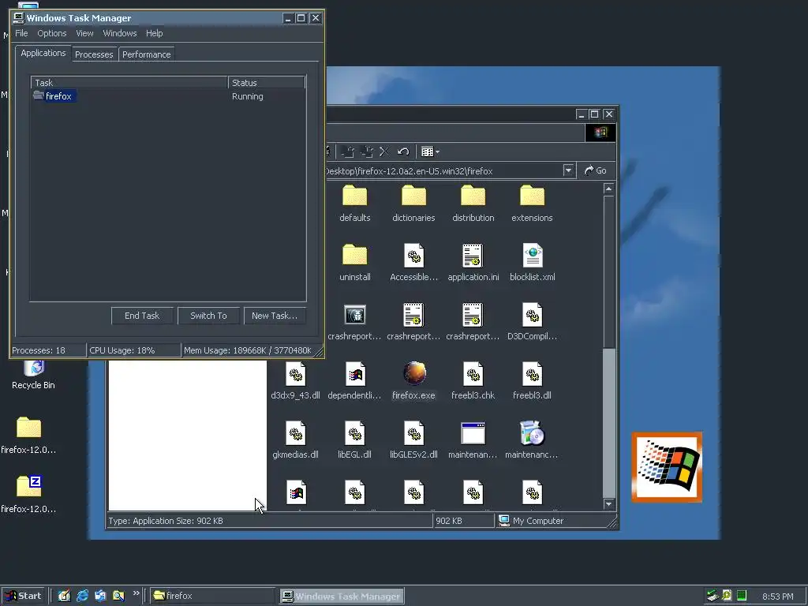Click the Delete (X) icon in Explorer toolbar
The image size is (808, 606).
click(x=384, y=151)
